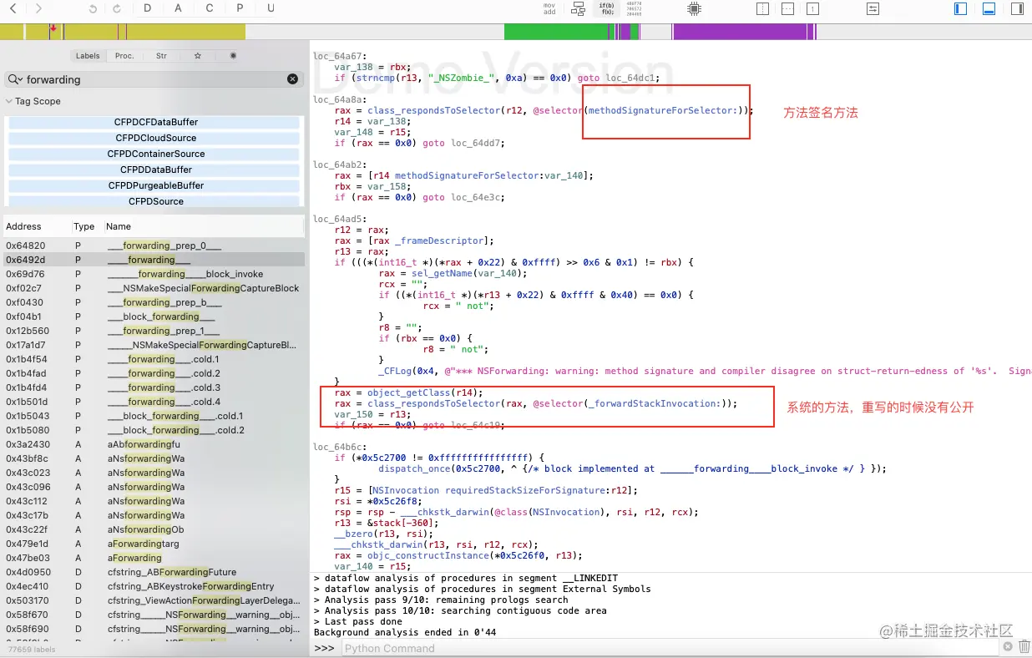Screen dimensions: 1032x658
Task: Mark selection as Undefined with U button
Action: point(271,8)
